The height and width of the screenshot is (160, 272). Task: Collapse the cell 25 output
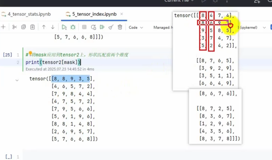point(17,80)
